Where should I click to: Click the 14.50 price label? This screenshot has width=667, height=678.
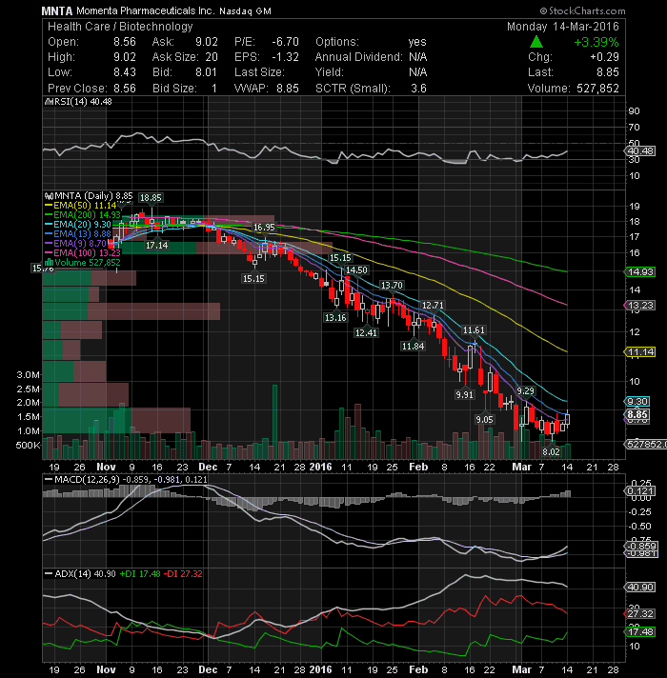[x=356, y=269]
